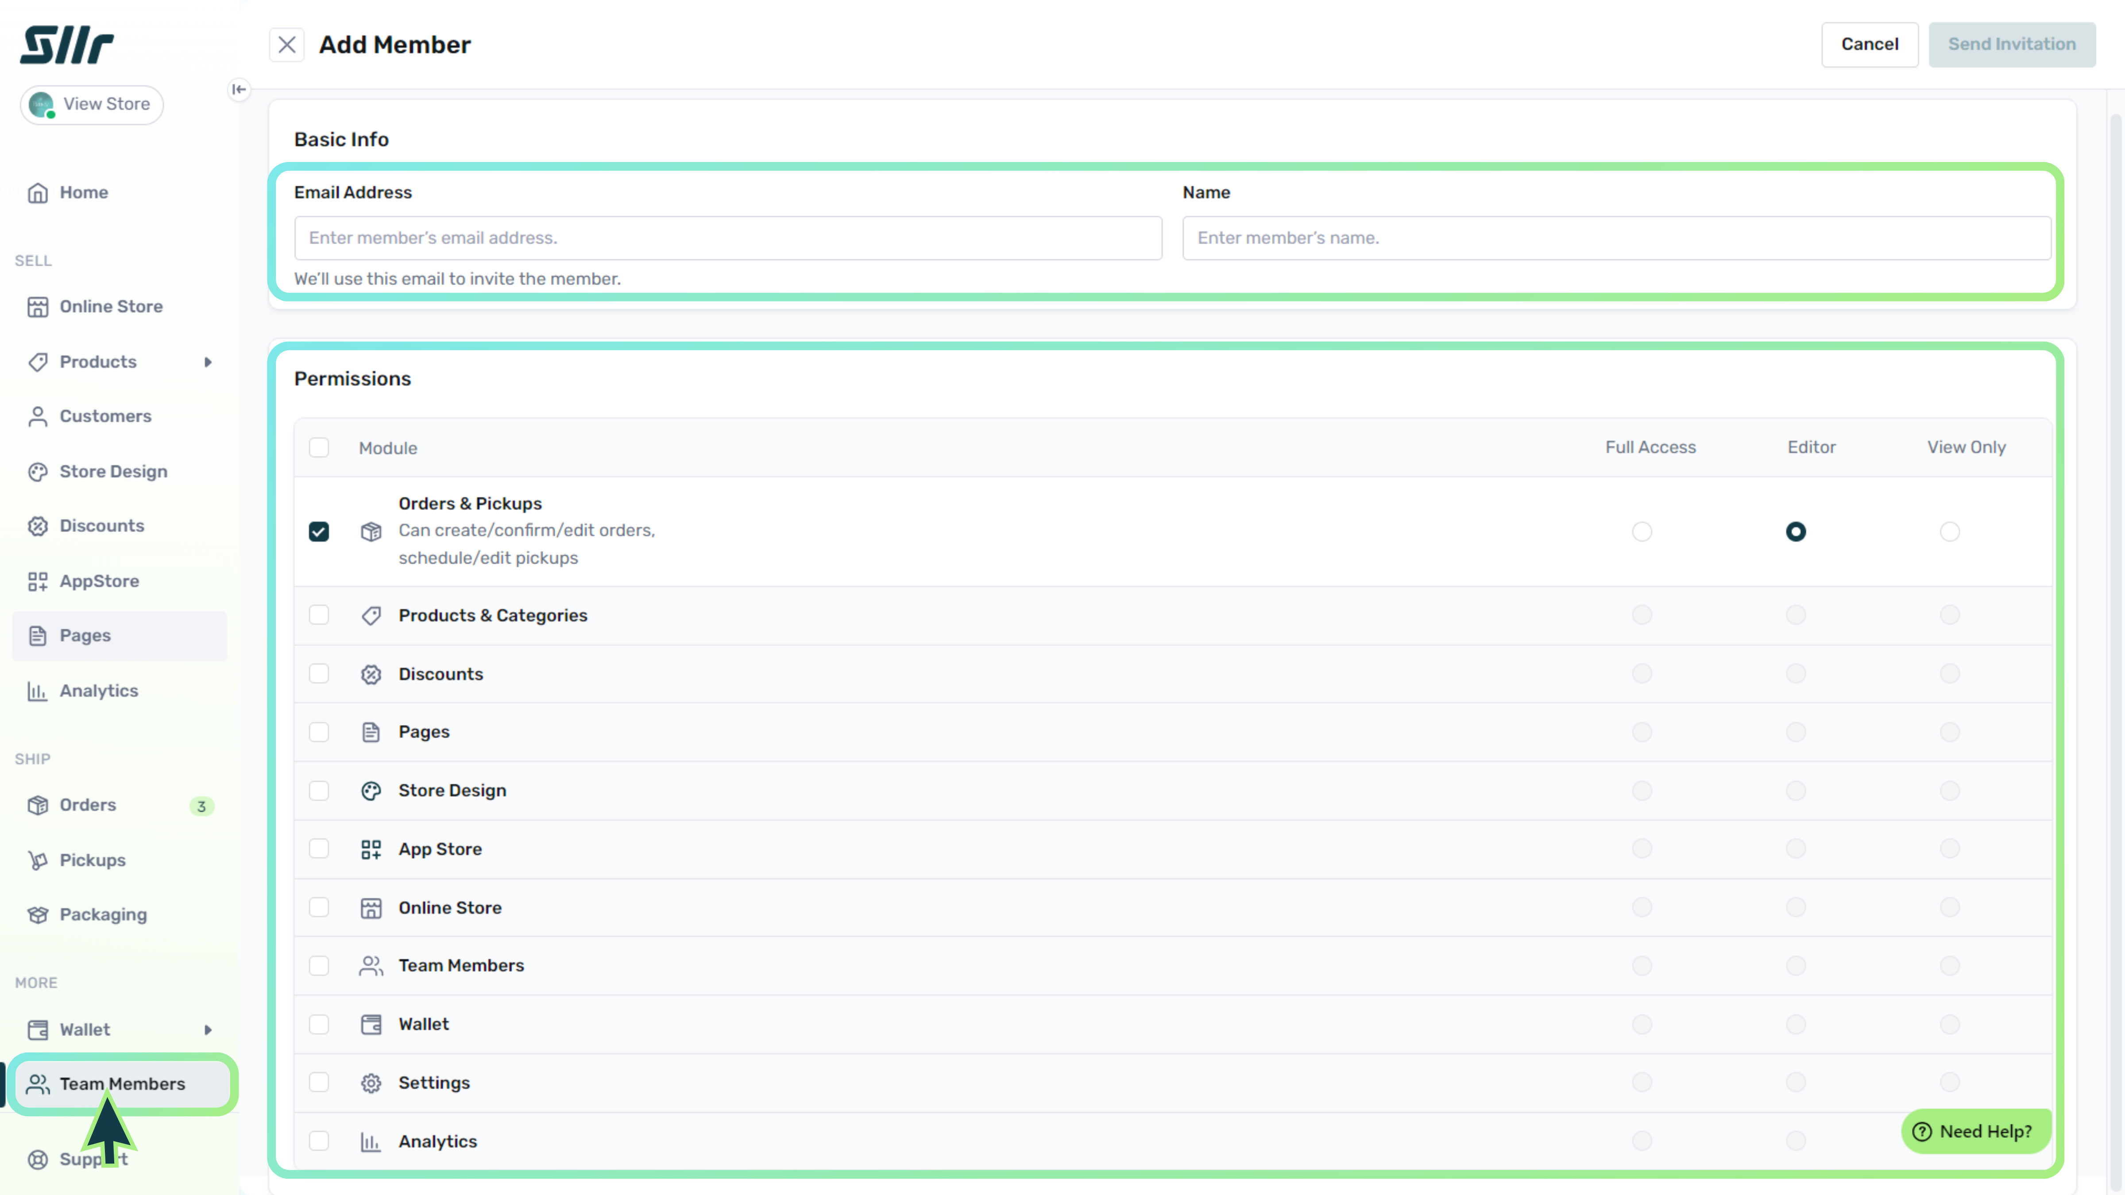The image size is (2125, 1195).
Task: Collapse the sidebar with the arrow icon
Action: 239,89
